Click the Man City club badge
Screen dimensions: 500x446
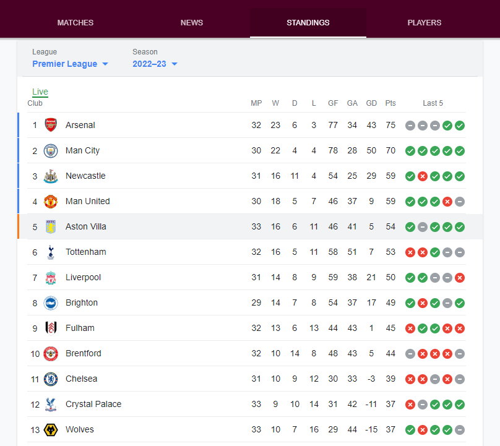(x=51, y=150)
